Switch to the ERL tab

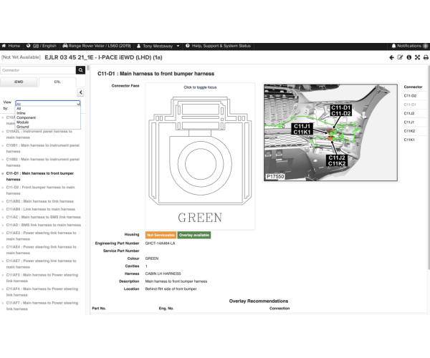57,82
